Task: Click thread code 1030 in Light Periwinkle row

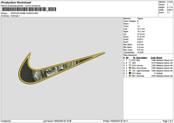Action: click(153, 71)
